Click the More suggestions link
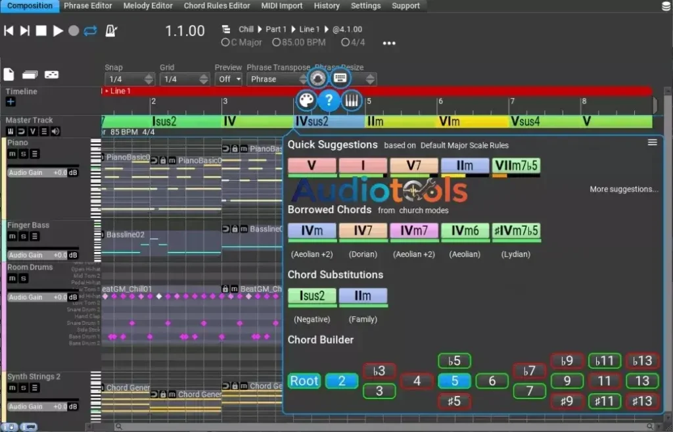Image resolution: width=673 pixels, height=432 pixels. pos(623,189)
